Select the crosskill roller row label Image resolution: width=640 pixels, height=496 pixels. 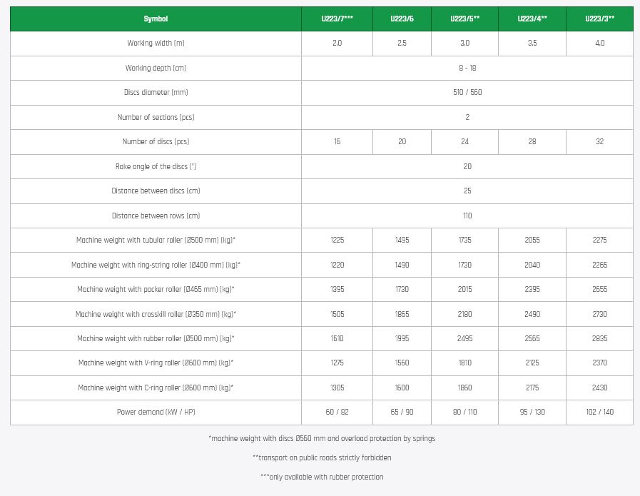click(156, 314)
